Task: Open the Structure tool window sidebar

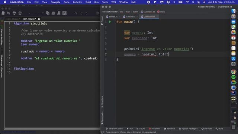Action: click(102, 102)
